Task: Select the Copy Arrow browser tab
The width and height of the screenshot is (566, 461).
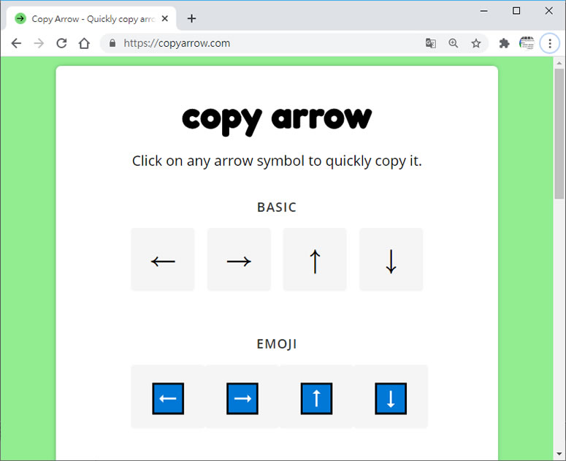Action: 91,19
